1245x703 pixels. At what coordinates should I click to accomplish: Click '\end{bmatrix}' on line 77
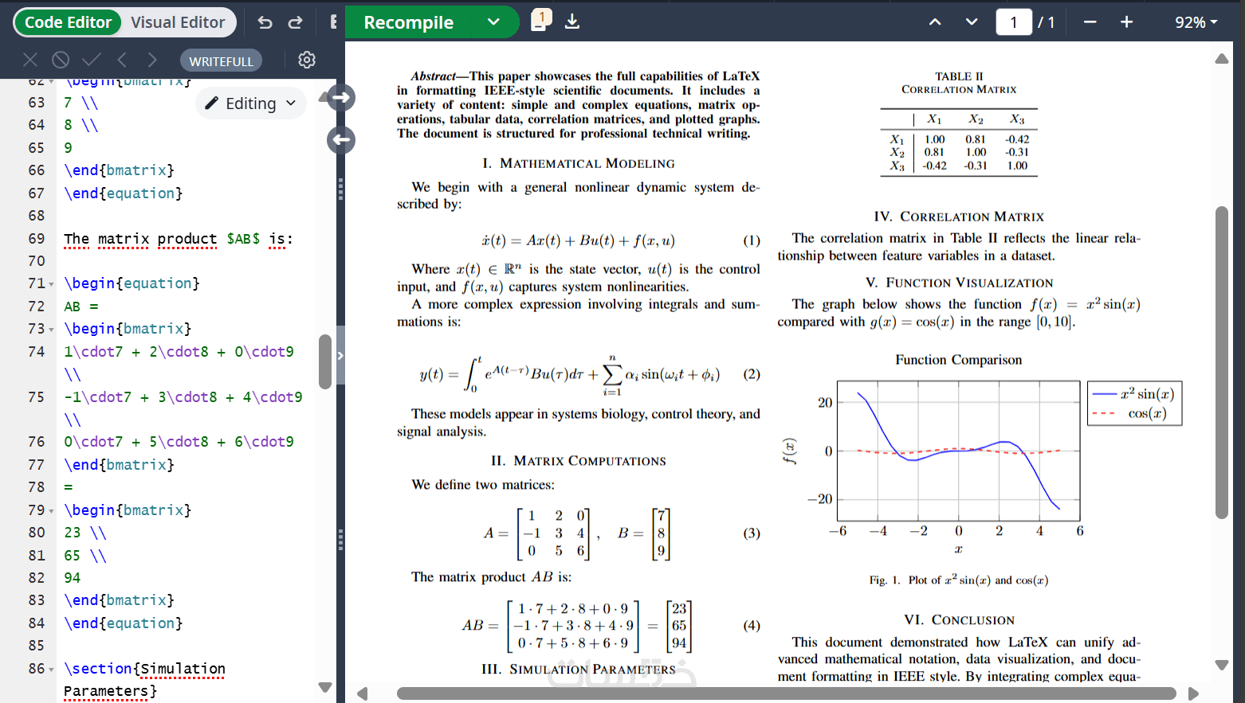[x=119, y=465]
